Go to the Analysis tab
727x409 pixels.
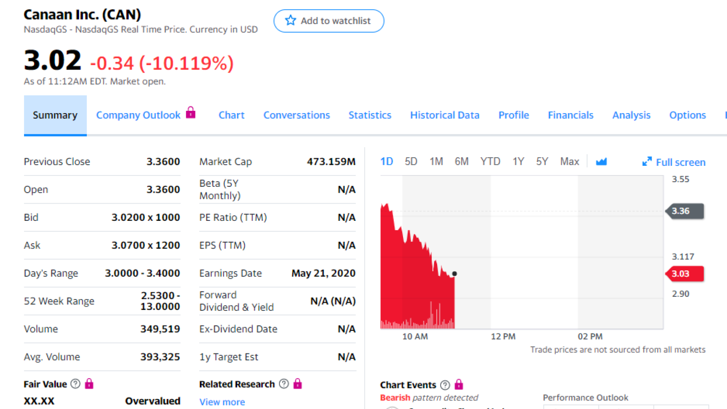(x=632, y=115)
